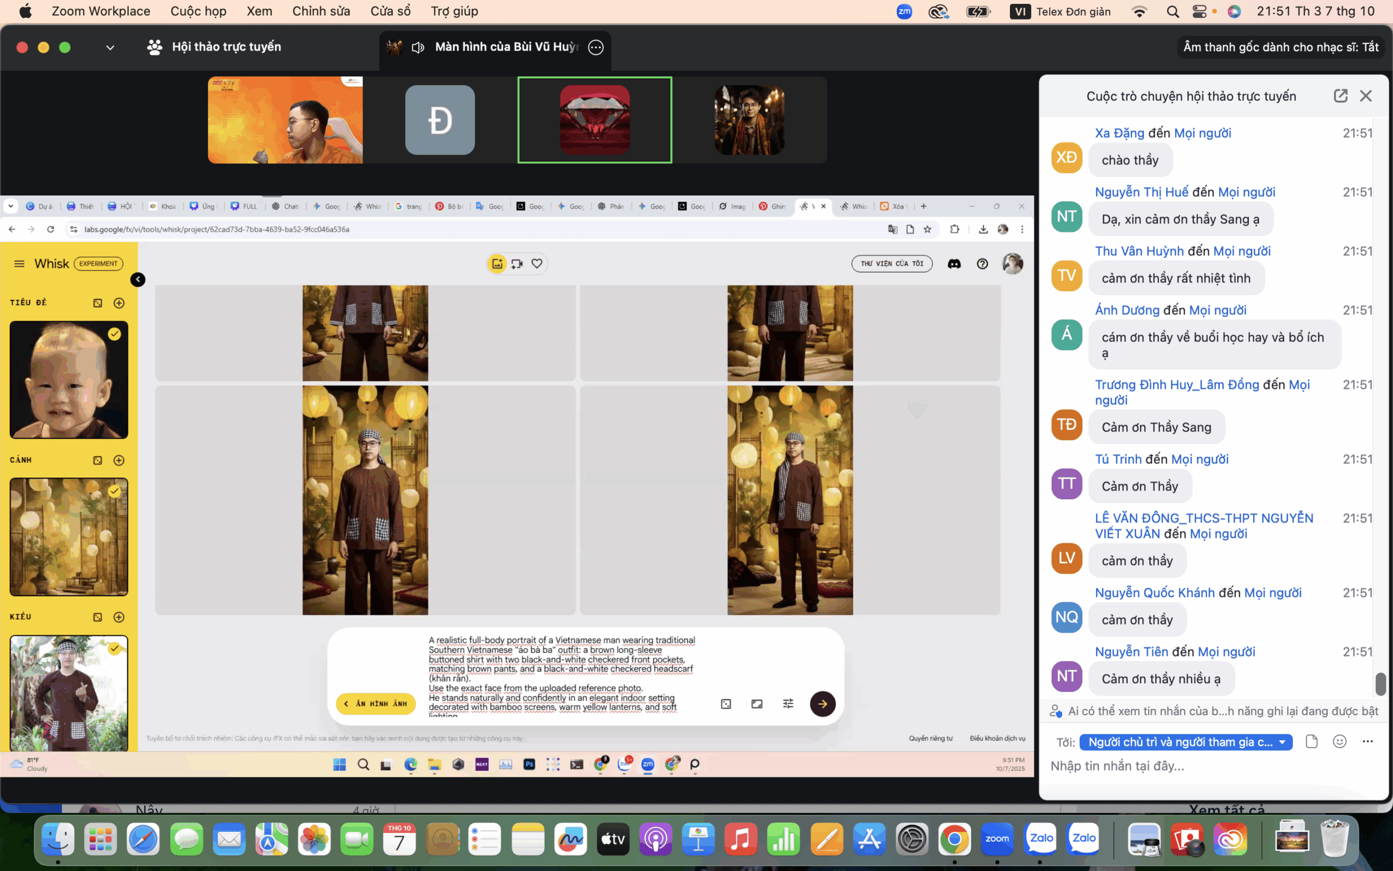Click the Hội thảo trực tuyến title button

pos(215,47)
